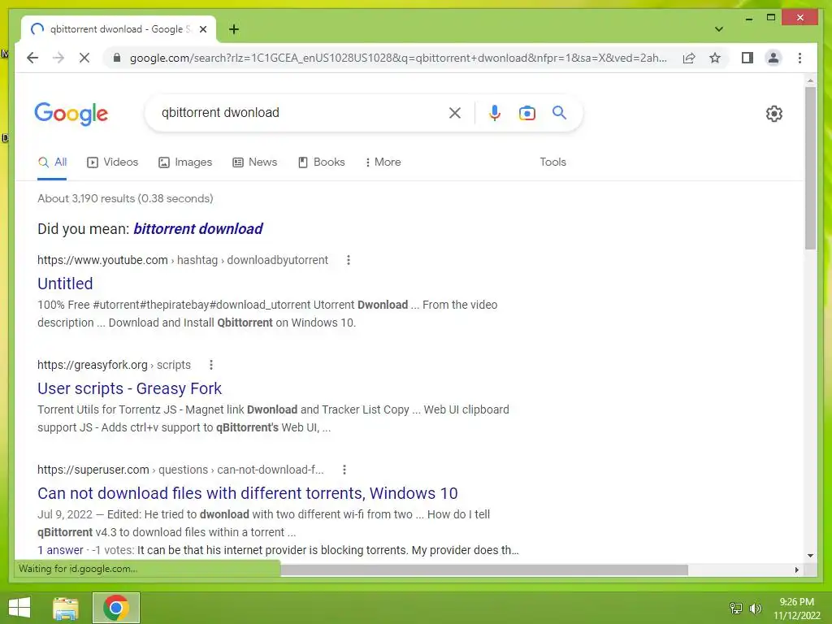
Task: Open options for YouTube result
Action: tap(348, 260)
